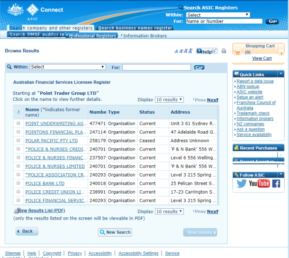289x258 pixels.
Task: Tick checkbox for POLICE BANK LTD
Action: (x=18, y=183)
